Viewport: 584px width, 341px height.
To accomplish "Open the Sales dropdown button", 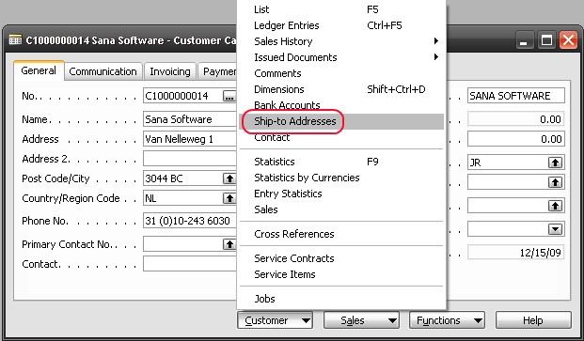I will point(361,320).
